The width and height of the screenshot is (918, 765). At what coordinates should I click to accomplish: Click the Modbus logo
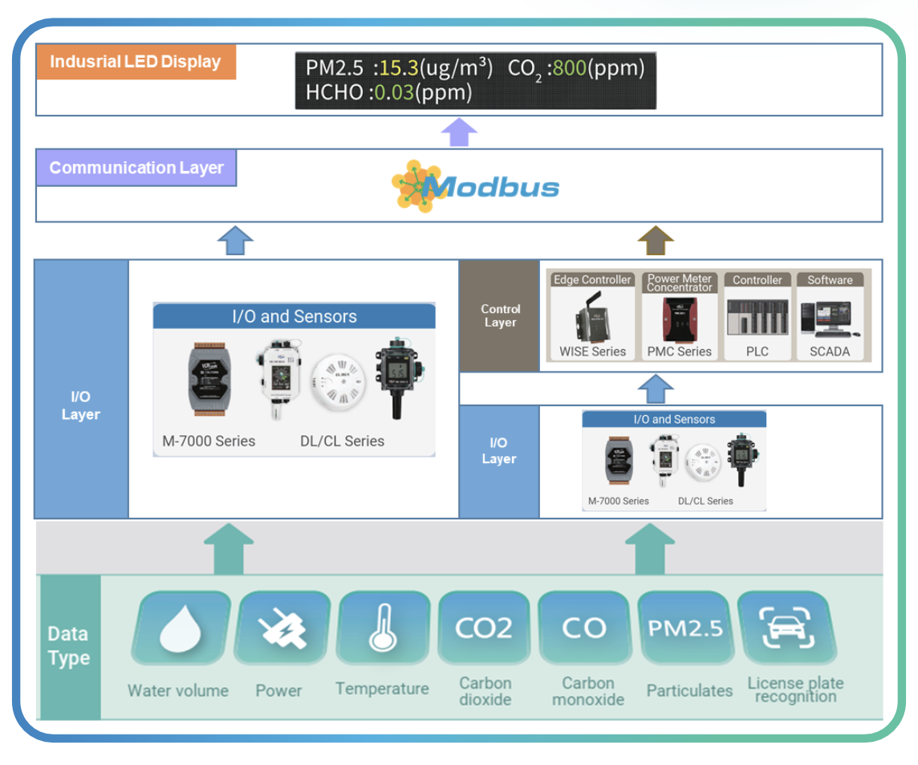pyautogui.click(x=476, y=186)
